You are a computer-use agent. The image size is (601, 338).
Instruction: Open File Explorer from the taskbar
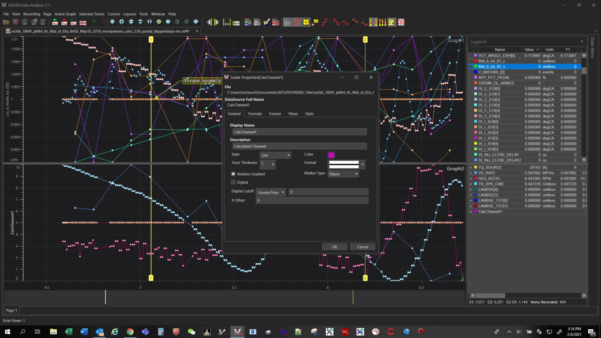point(53,332)
